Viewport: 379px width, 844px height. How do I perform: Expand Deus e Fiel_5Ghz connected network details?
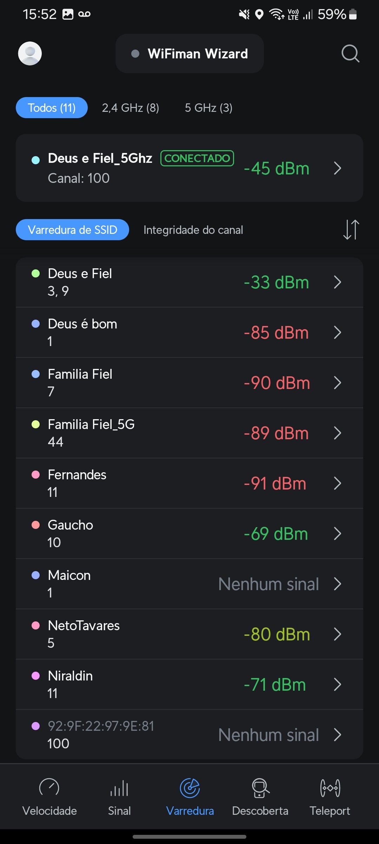click(337, 168)
